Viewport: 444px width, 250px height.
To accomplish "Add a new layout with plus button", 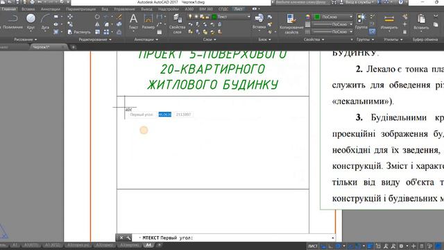I will (x=159, y=245).
